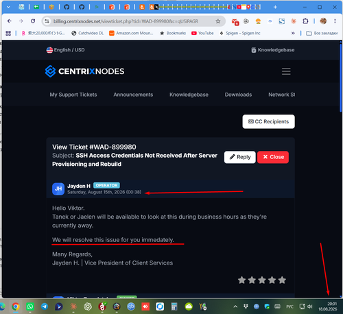
Task: Rate reply with the fifth star
Action: tap(282, 280)
